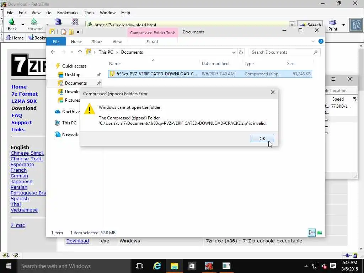This screenshot has width=364, height=273.
Task: Open the URL bar history dropdown
Action: [x=292, y=25]
